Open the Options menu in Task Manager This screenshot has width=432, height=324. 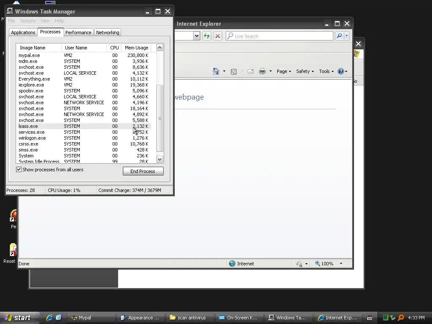point(28,21)
